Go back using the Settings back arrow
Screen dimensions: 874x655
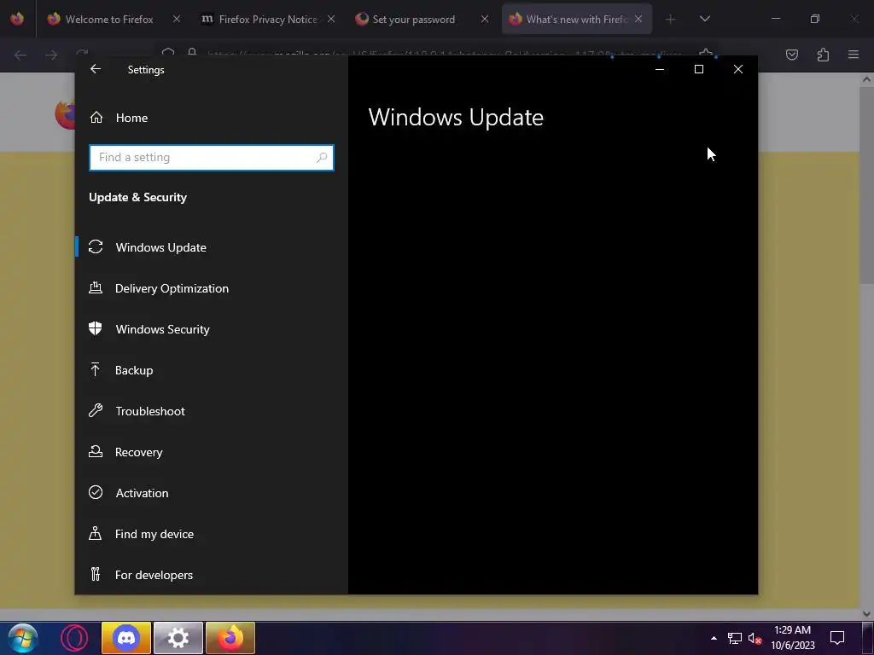(96, 69)
